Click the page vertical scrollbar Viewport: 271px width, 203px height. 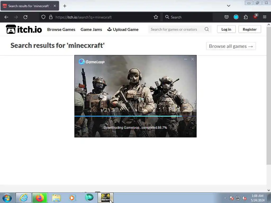coord(269,95)
